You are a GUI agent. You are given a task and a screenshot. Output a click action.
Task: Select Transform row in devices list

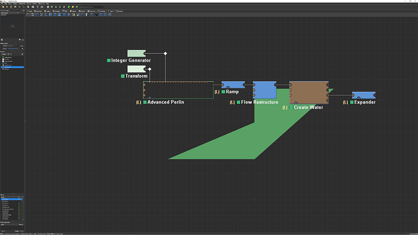coord(13,59)
